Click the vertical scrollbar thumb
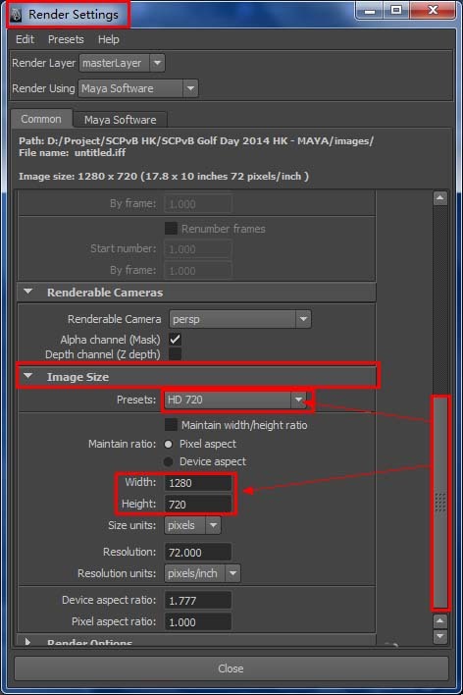This screenshot has width=463, height=695. point(440,502)
